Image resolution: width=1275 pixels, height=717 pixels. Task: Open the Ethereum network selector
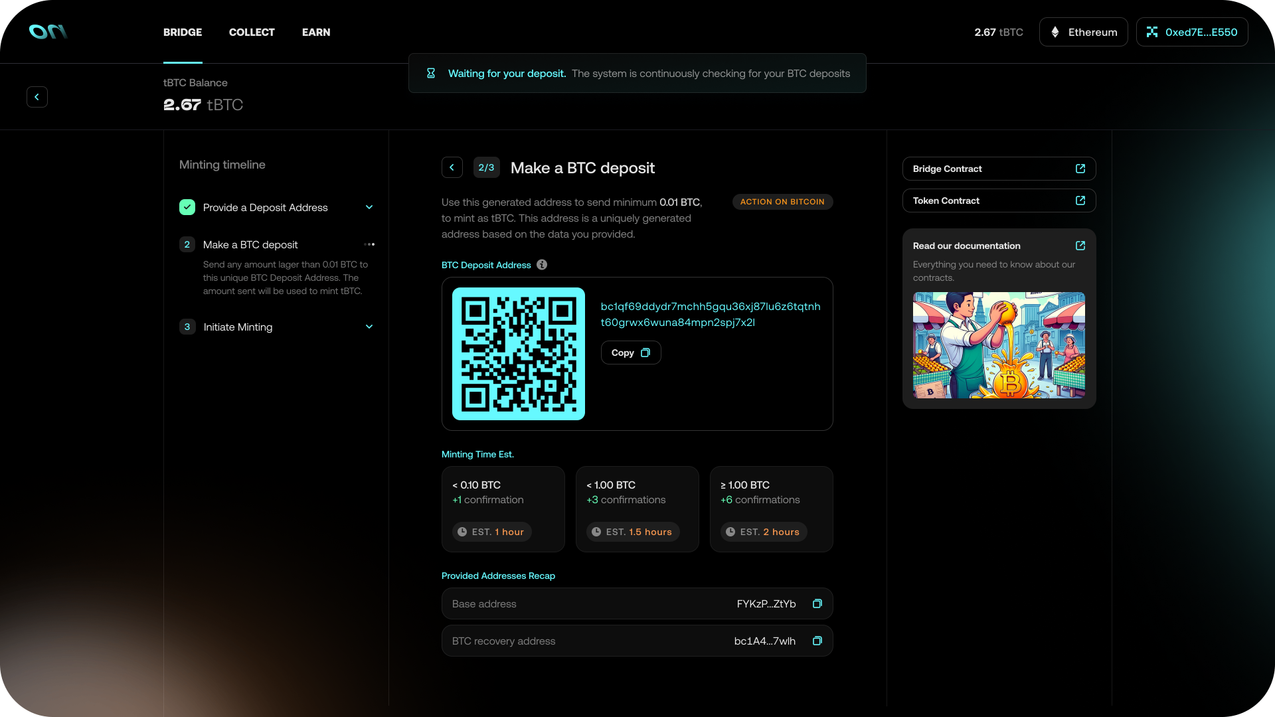(1083, 32)
